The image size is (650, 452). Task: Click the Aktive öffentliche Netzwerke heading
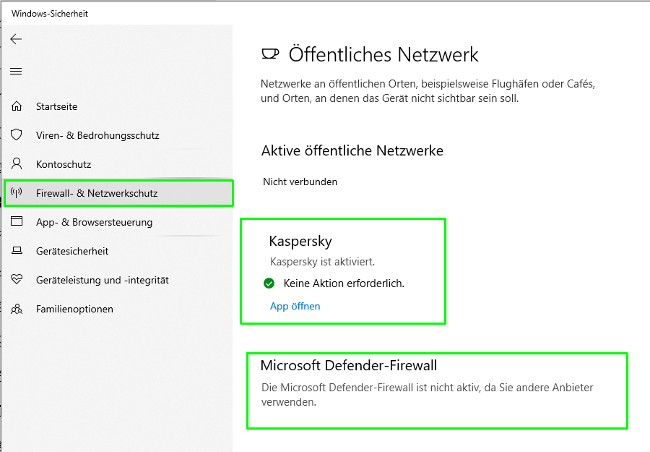tap(352, 150)
